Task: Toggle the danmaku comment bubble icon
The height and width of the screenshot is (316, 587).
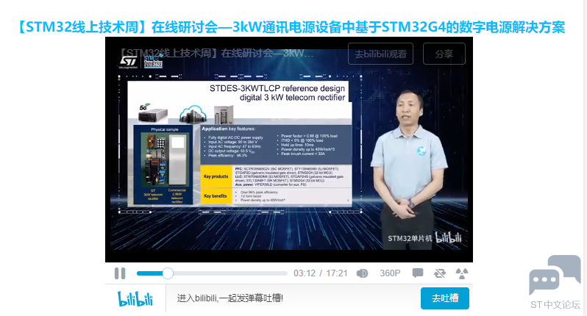Action: tap(417, 273)
